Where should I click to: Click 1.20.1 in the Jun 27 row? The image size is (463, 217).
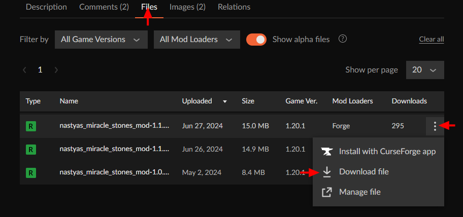pyautogui.click(x=295, y=126)
